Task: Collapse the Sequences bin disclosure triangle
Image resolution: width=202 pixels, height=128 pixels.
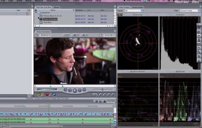Action: (x=36, y=13)
